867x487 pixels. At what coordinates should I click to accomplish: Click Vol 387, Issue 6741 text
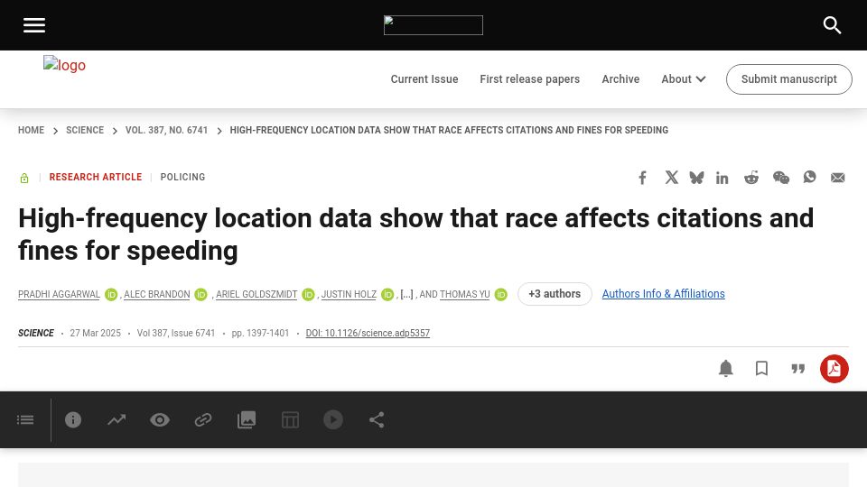pos(176,333)
